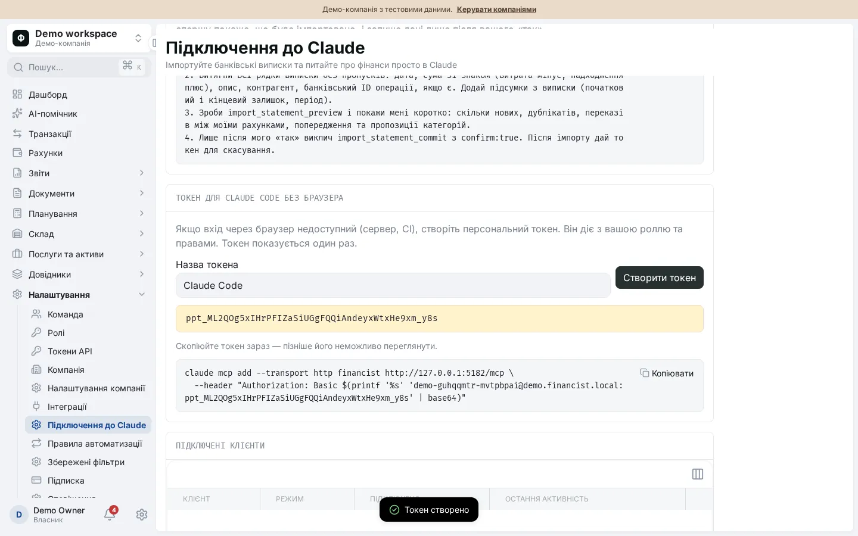The width and height of the screenshot is (858, 536).
Task: Expand the Звіти section
Action: tap(79, 173)
